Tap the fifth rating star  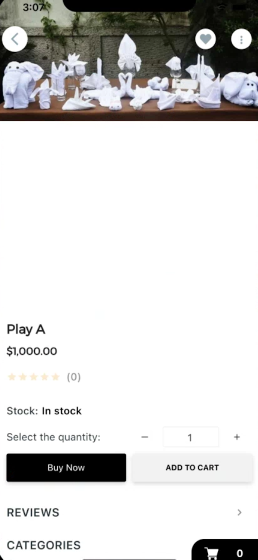click(56, 377)
